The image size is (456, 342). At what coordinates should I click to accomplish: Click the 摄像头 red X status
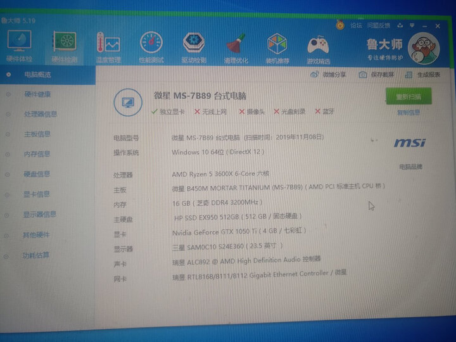click(252, 111)
